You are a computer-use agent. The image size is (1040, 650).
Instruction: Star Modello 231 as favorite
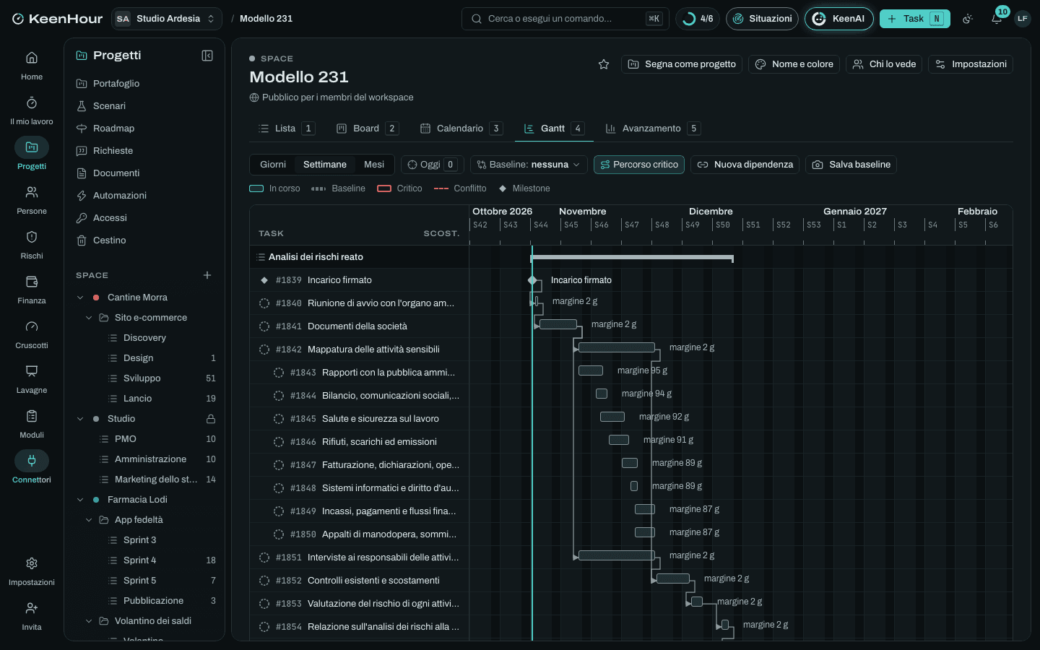604,64
